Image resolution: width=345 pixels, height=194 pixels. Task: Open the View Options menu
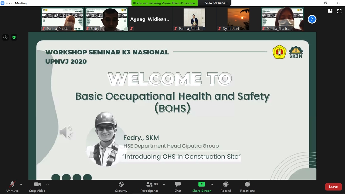click(x=216, y=3)
